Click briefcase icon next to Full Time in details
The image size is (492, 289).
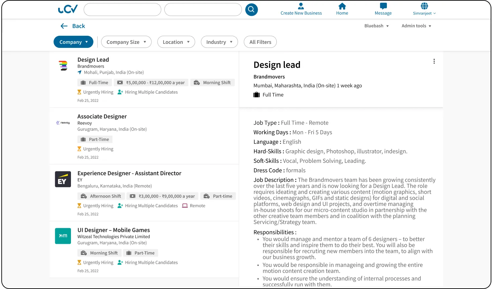[257, 95]
